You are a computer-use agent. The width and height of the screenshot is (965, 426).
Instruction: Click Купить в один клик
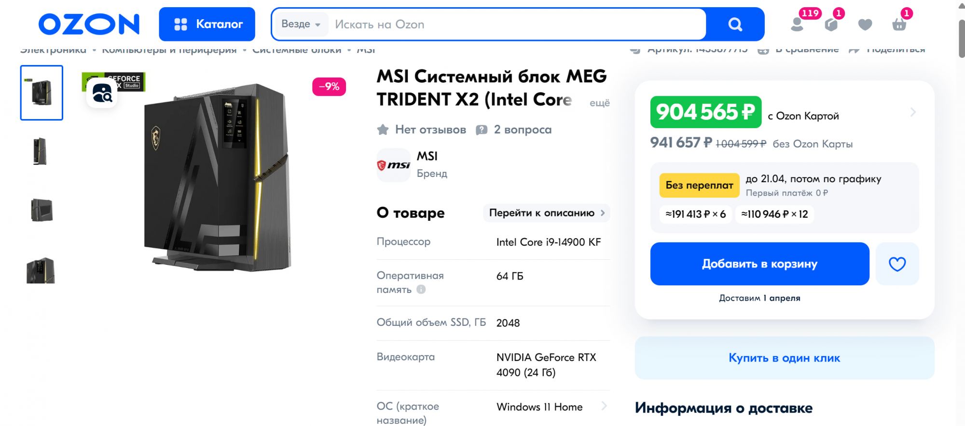coord(784,358)
